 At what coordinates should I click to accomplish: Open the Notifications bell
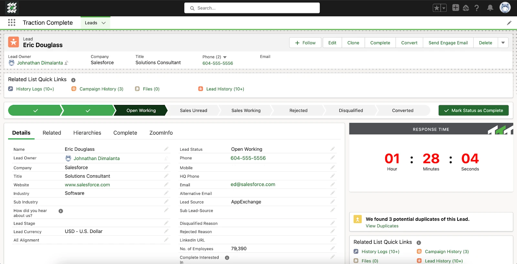(x=490, y=8)
